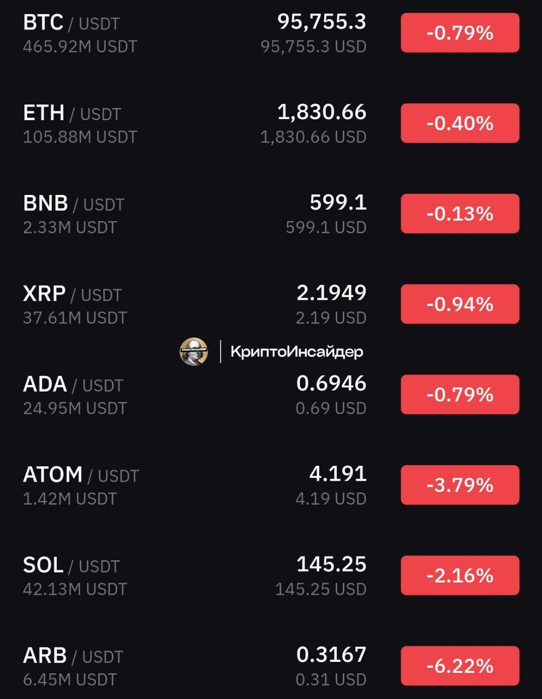Screen dimensions: 542x699
Task: Open the BNB / USDT pair
Action: coord(271,214)
